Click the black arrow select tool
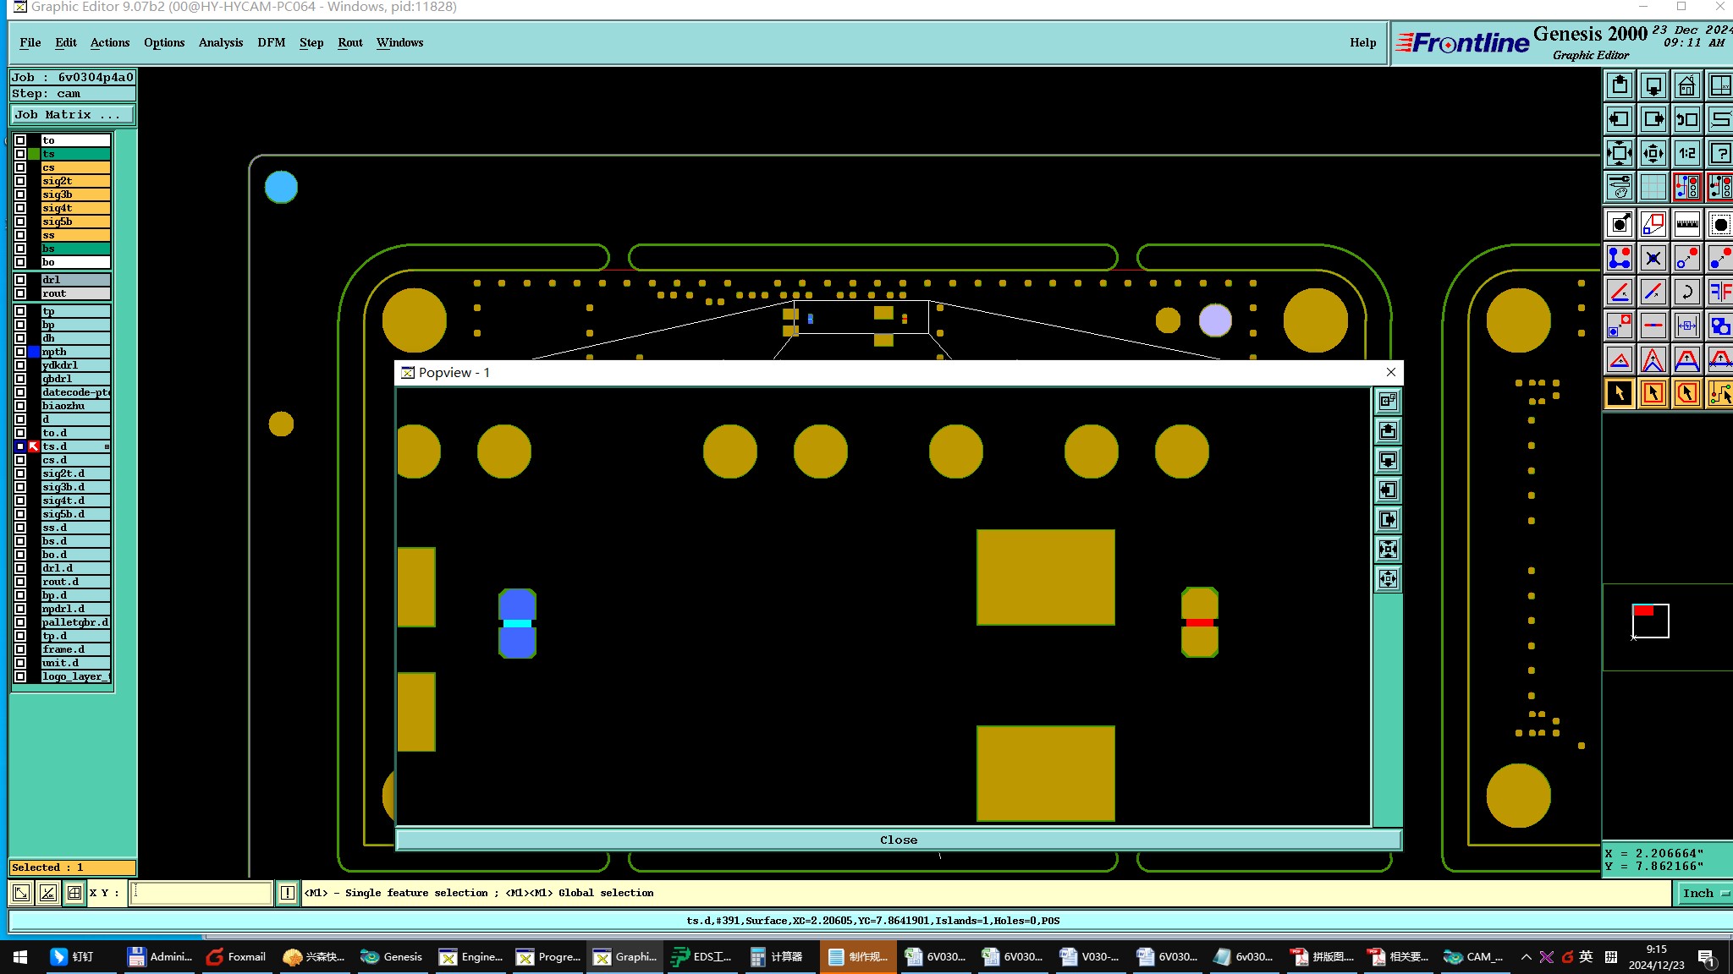The width and height of the screenshot is (1733, 974). (x=1620, y=393)
